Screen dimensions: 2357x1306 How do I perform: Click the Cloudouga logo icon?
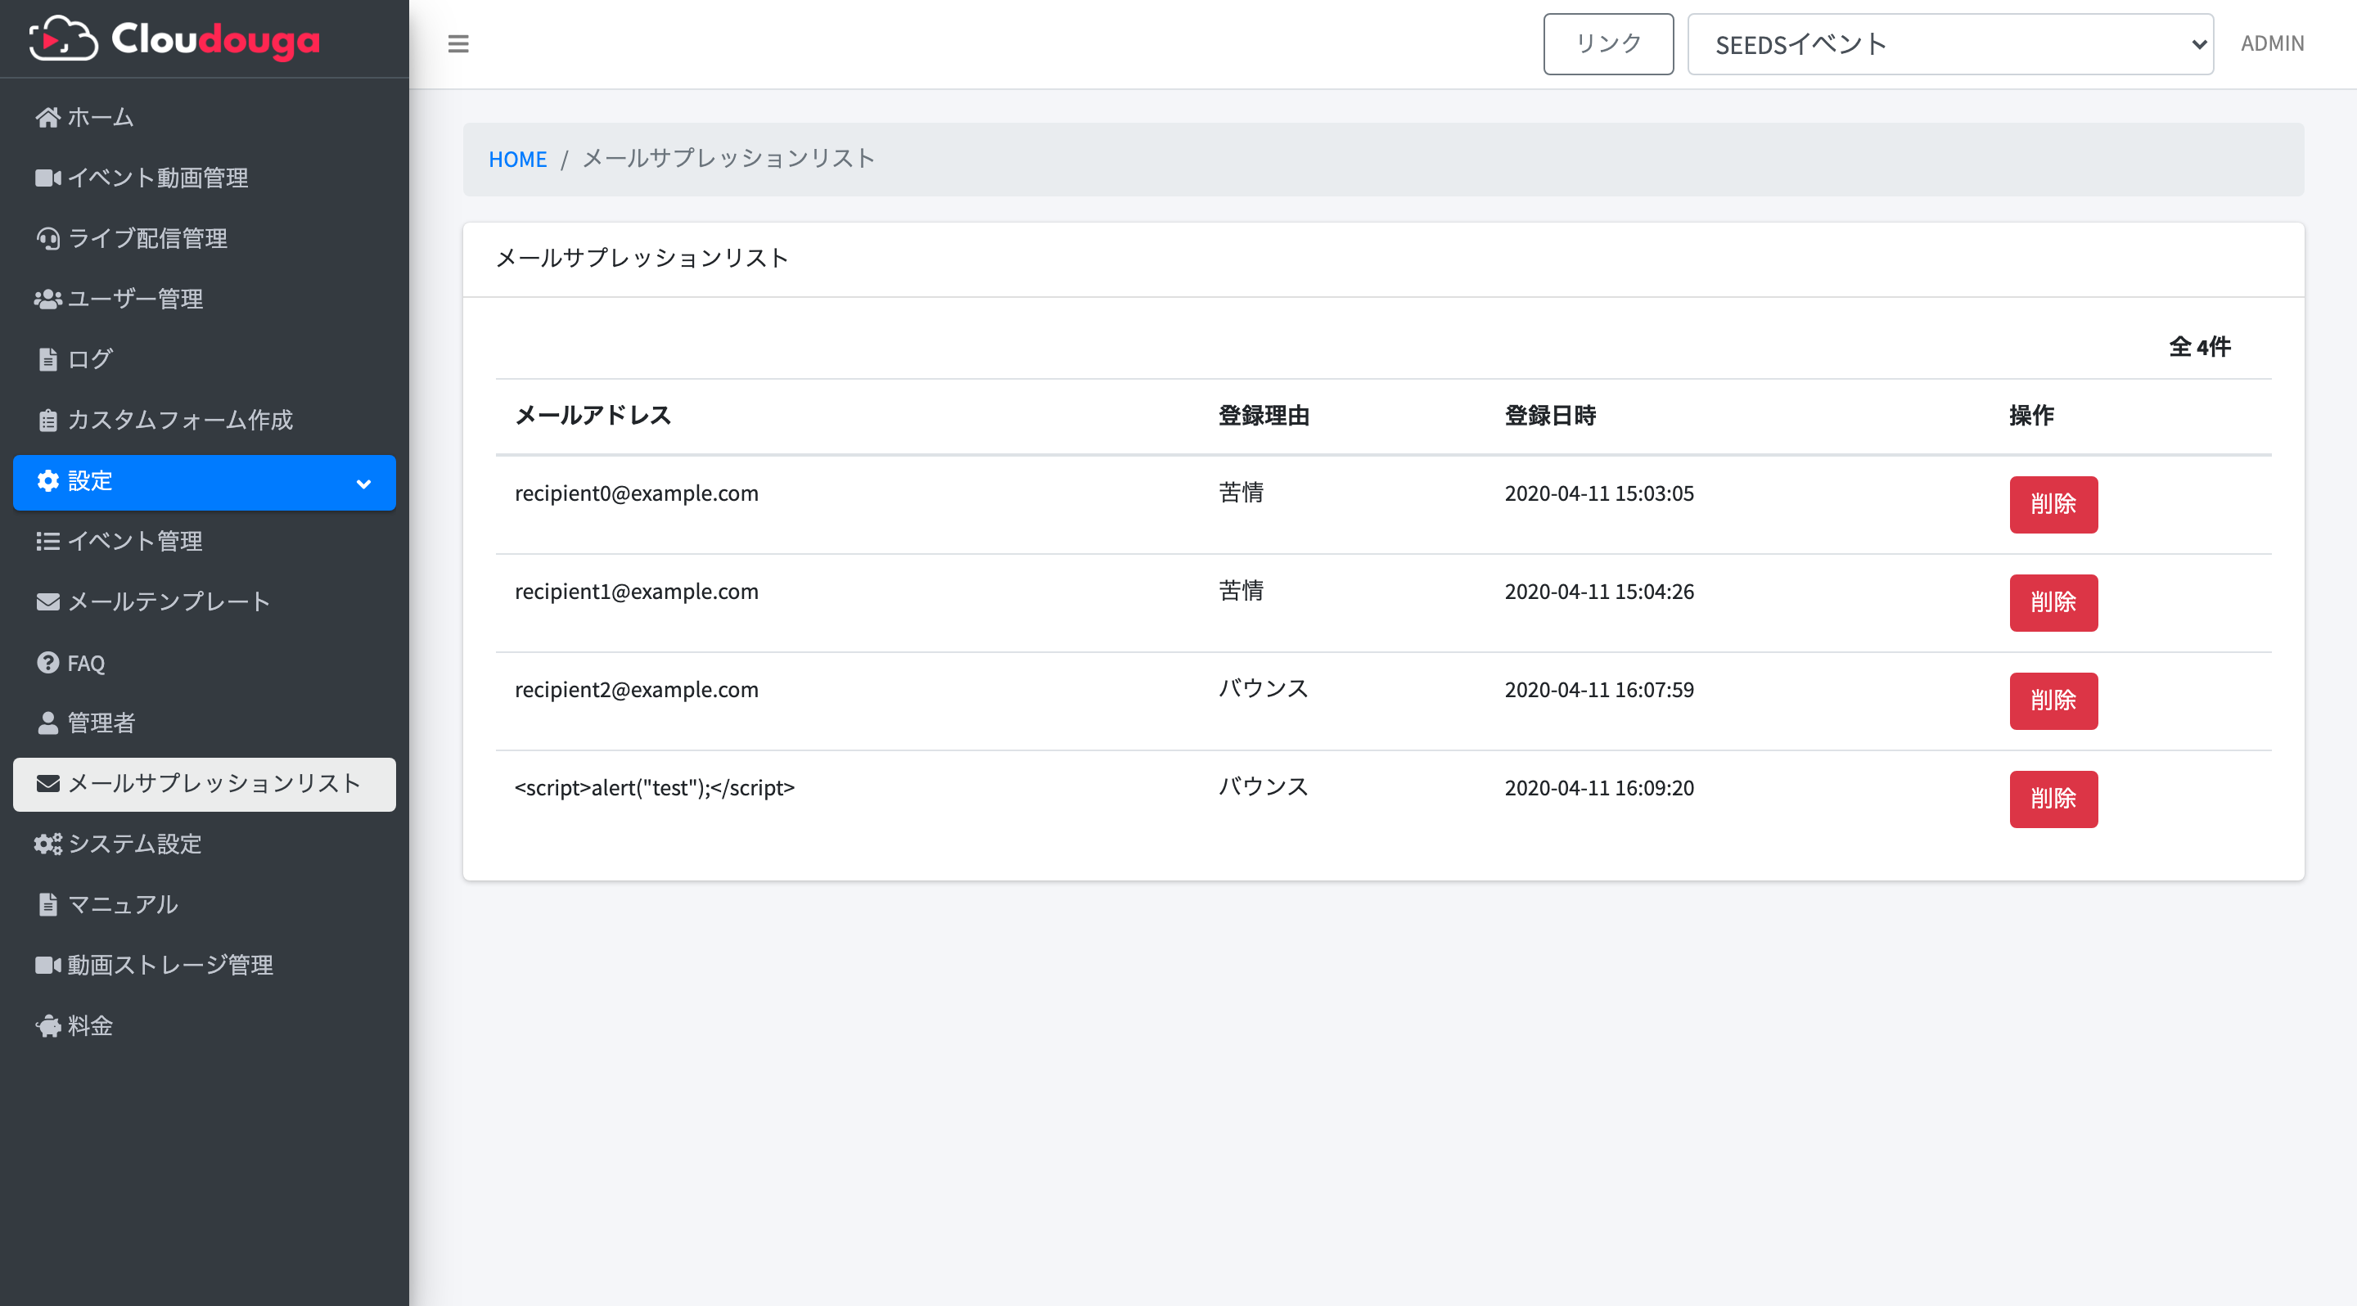[x=63, y=38]
